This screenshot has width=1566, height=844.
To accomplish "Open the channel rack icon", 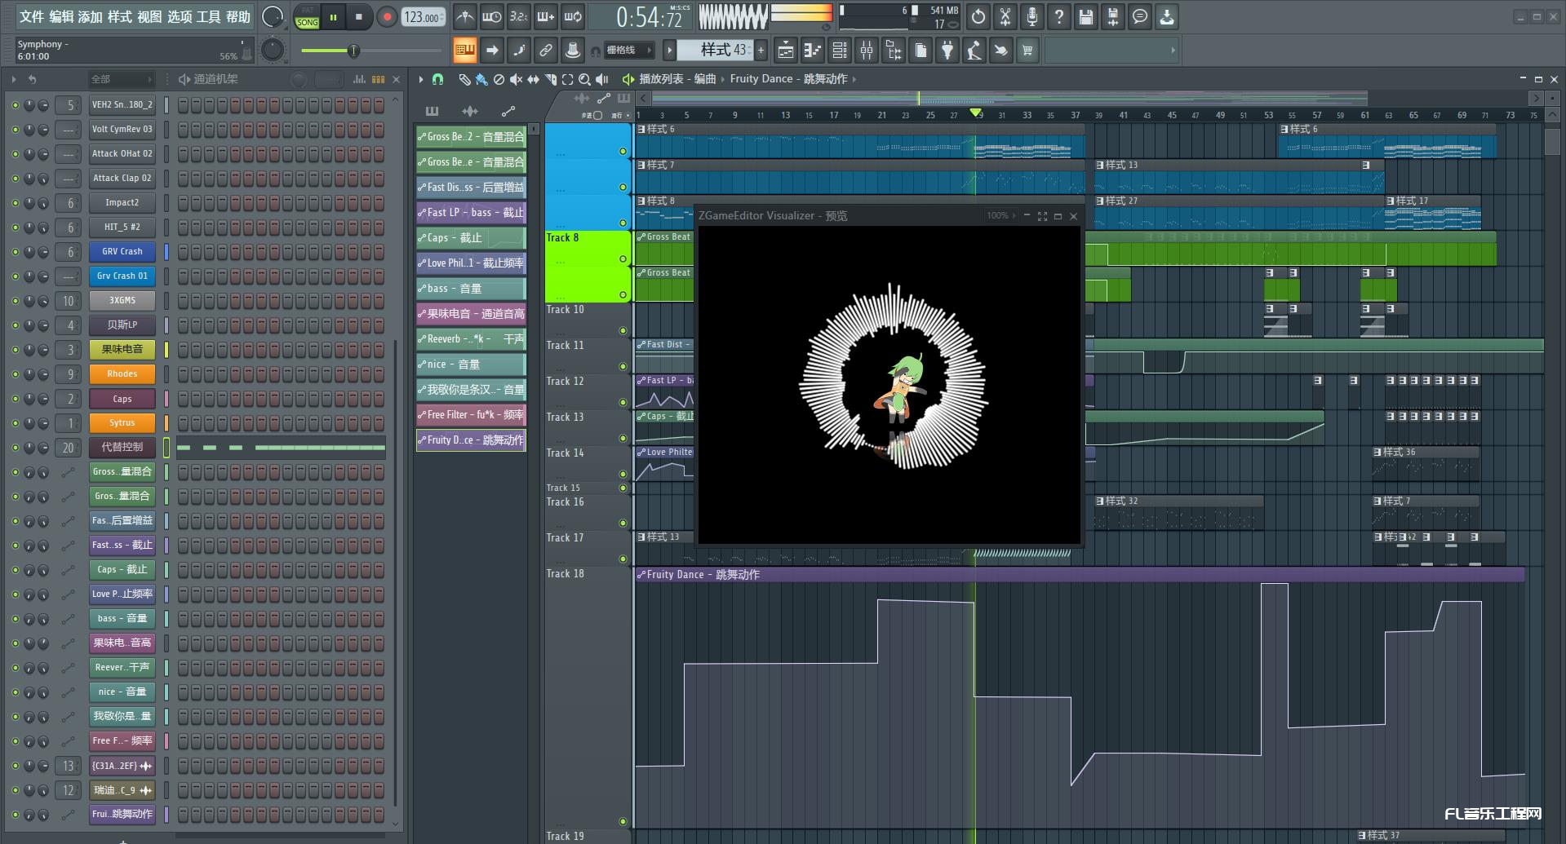I will pyautogui.click(x=839, y=51).
